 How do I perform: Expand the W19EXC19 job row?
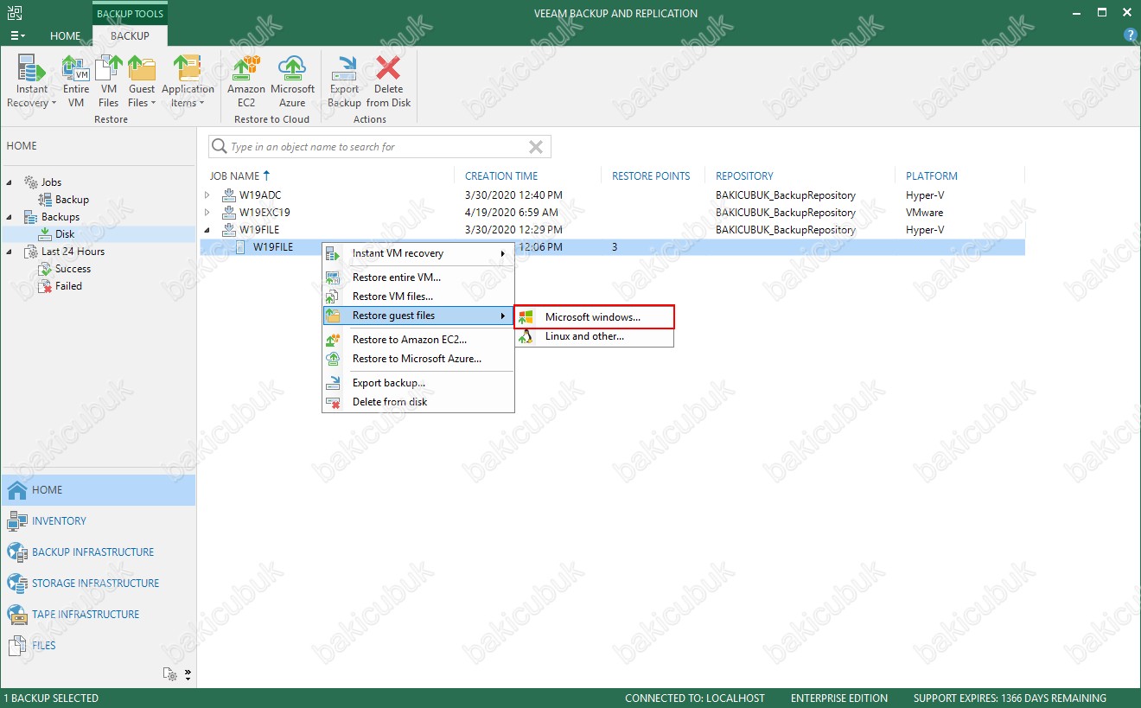(207, 213)
